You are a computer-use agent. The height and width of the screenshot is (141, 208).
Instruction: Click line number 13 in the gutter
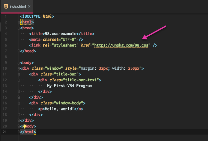pyautogui.click(x=4, y=86)
